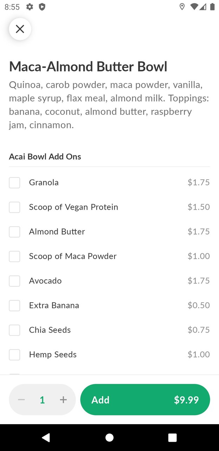This screenshot has width=219, height=451.
Task: Tap the settings gear in status bar
Action: click(30, 7)
